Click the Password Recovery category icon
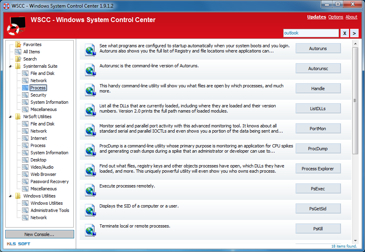The image size is (365, 252). [25, 181]
